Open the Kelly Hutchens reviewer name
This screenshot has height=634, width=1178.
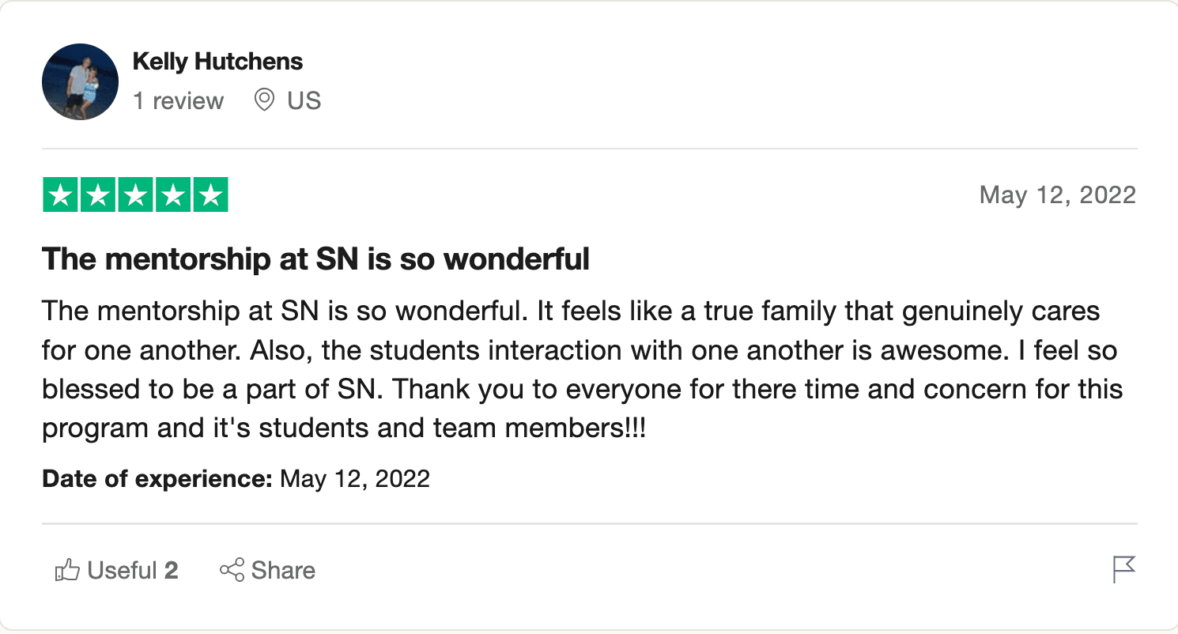click(217, 62)
